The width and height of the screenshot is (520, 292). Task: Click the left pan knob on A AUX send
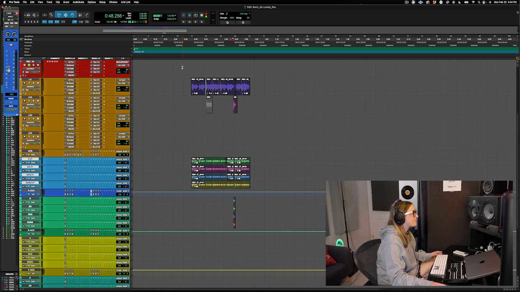[x=8, y=34]
